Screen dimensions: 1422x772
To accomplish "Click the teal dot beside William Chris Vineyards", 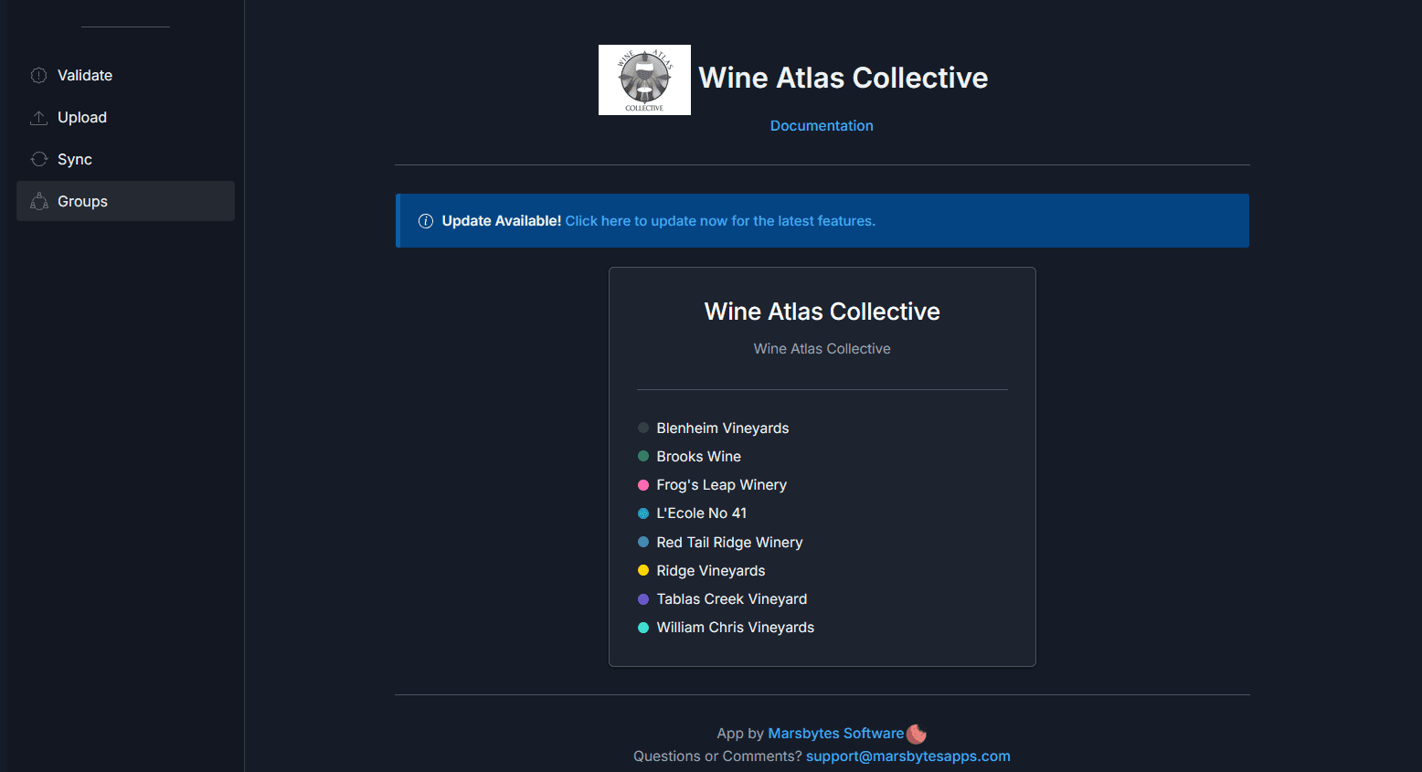I will (x=643, y=628).
